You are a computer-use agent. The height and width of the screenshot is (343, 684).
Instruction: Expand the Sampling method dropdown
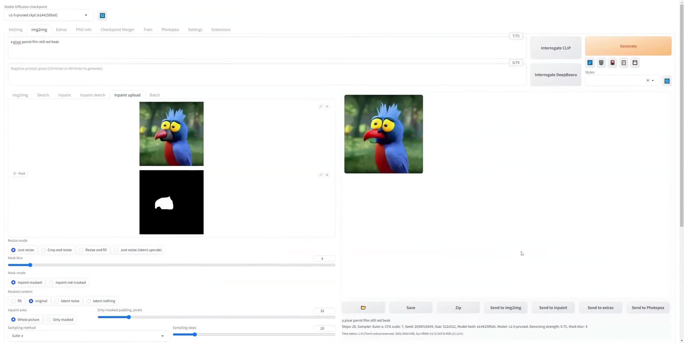(x=162, y=336)
